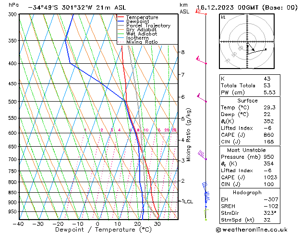Viewport: 302px width, 233px height.
Task: Click the 'StmSpd (kt)' value '32'
Action: tap(267, 220)
